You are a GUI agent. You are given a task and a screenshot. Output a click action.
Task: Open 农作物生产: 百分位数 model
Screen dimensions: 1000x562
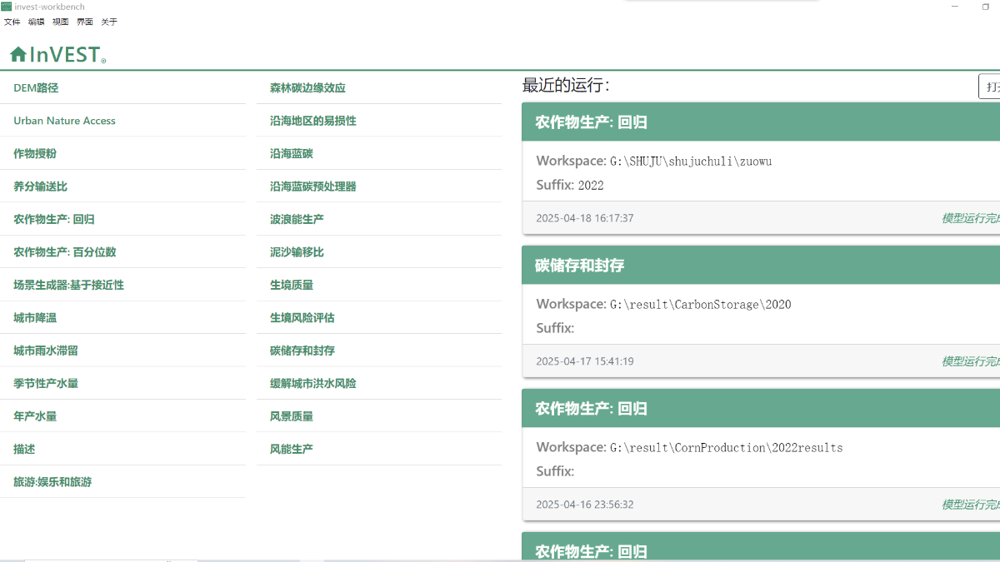(122, 252)
